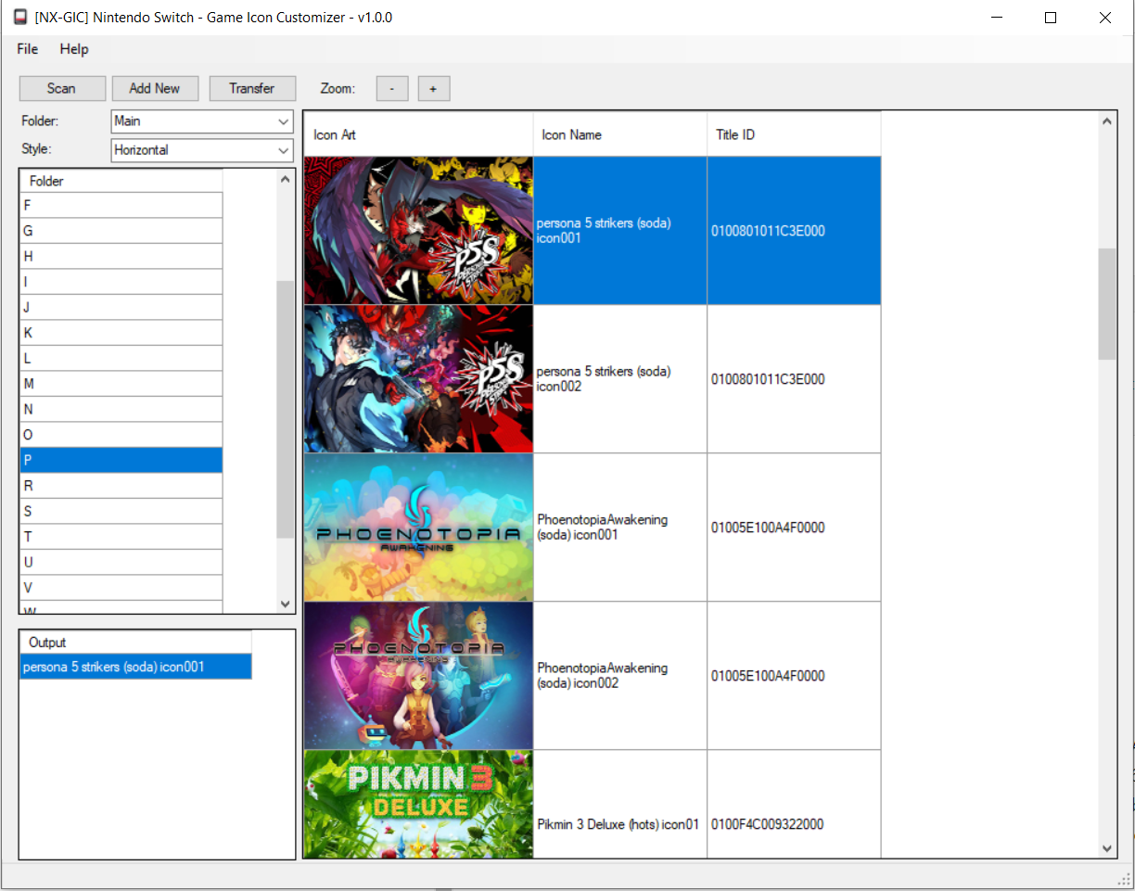Click the Title ID column header

coord(794,134)
